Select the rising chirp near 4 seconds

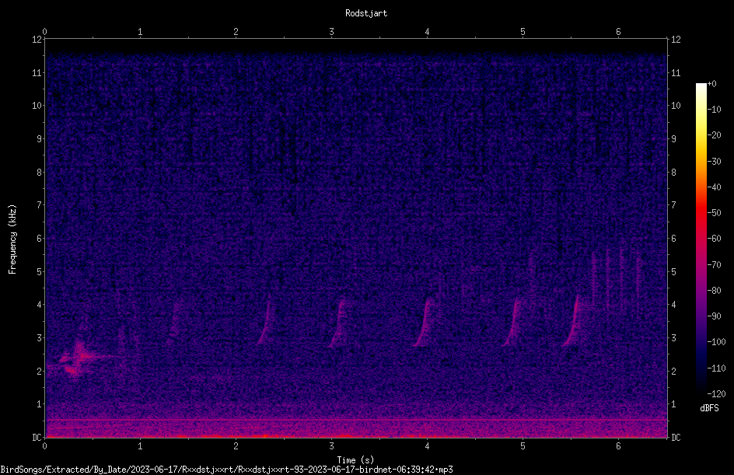coord(424,322)
